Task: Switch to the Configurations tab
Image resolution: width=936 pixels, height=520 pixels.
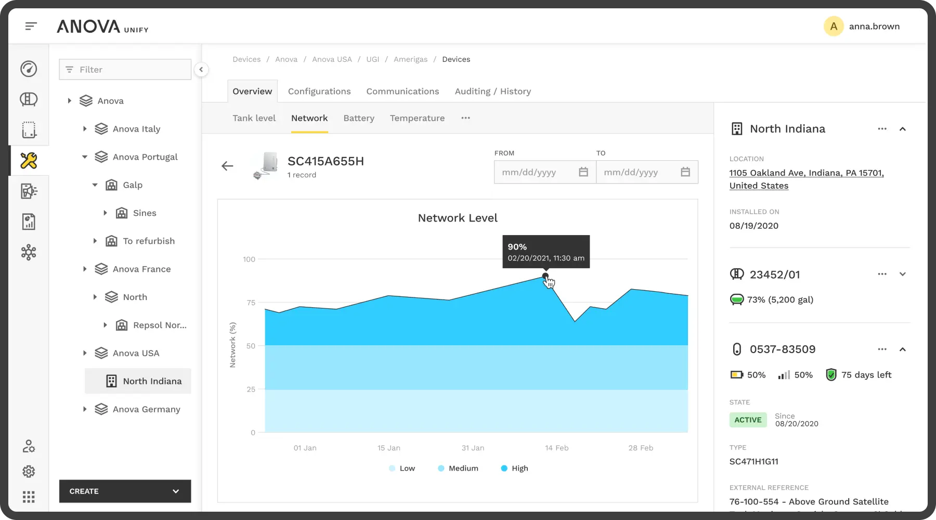Action: tap(319, 92)
